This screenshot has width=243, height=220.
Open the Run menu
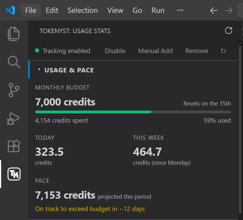coord(158,10)
